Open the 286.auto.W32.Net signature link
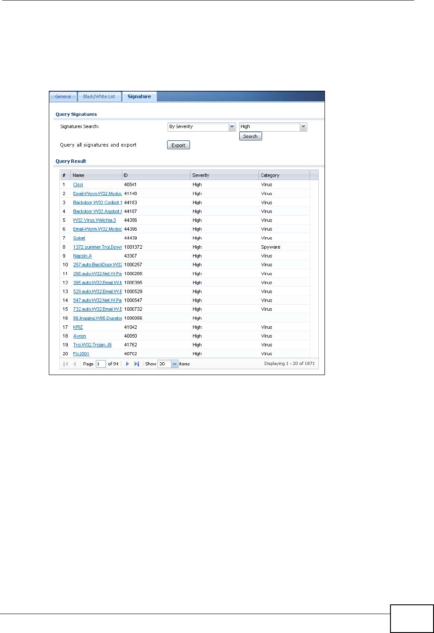434x633 pixels. click(97, 274)
